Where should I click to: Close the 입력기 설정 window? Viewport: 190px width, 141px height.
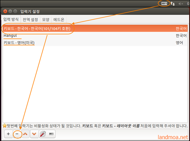[x=5, y=11]
